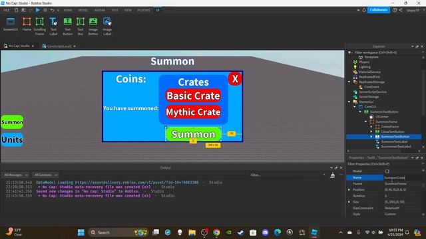
Task: Click the taskbar Search box
Action: click(x=118, y=232)
